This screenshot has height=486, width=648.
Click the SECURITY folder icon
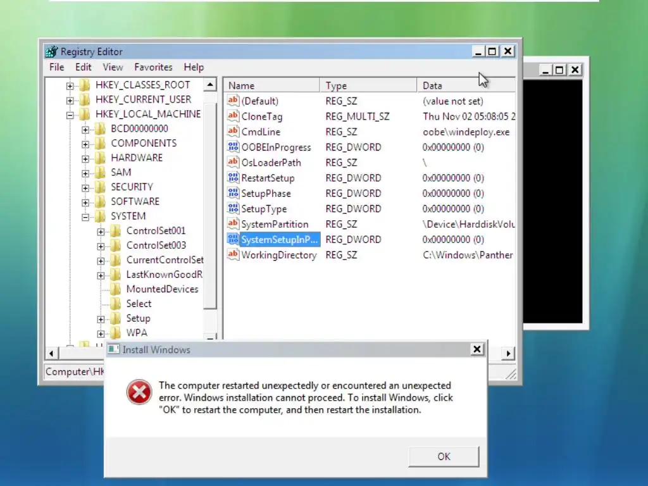[x=100, y=187]
